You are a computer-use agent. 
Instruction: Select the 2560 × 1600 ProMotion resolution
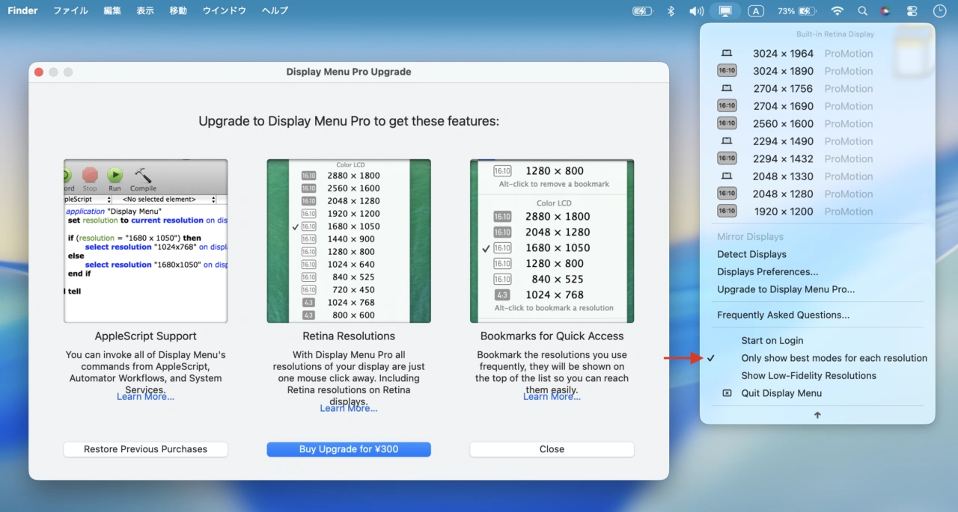pos(783,123)
